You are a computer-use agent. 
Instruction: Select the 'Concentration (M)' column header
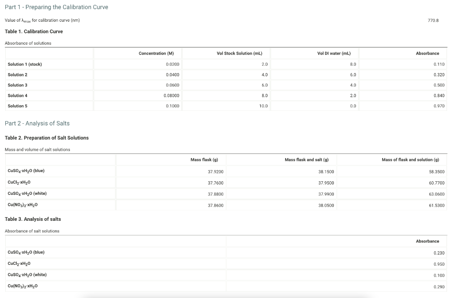[x=156, y=53]
